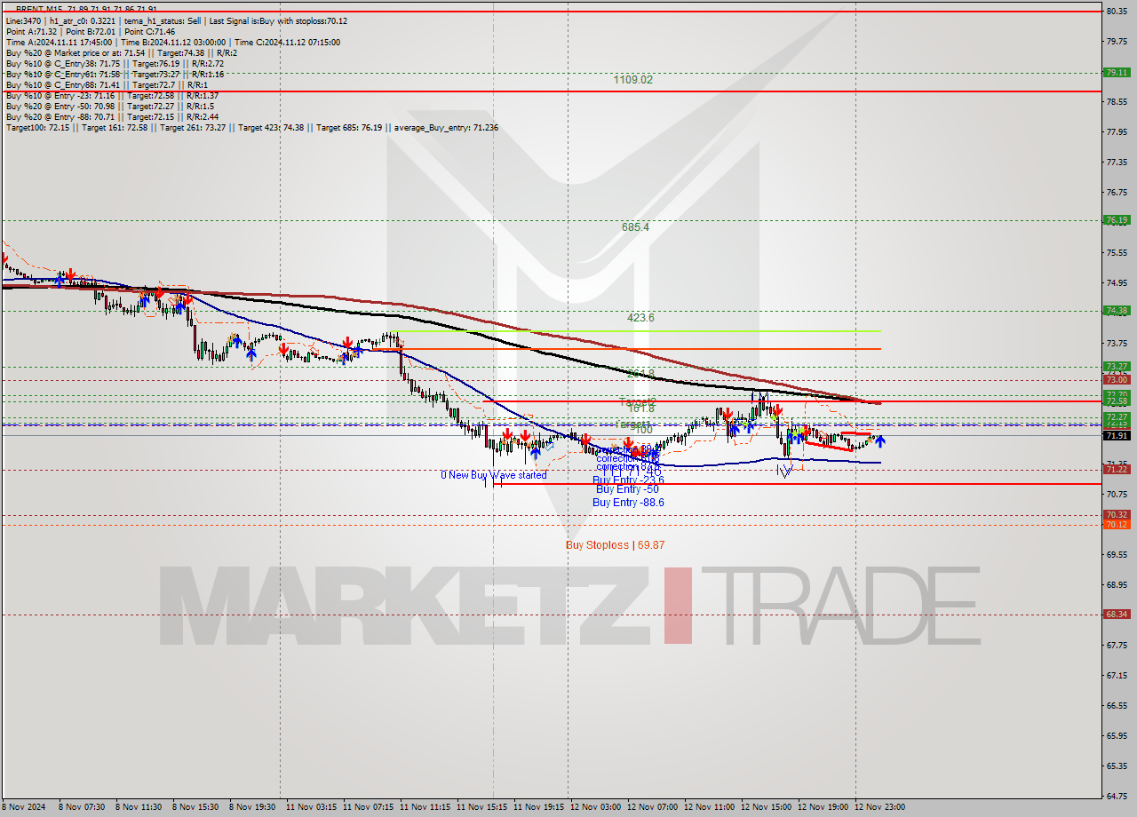Click the 'Buy Stoploss | 69.87' label
Screen dimensions: 1137x817
tap(615, 545)
